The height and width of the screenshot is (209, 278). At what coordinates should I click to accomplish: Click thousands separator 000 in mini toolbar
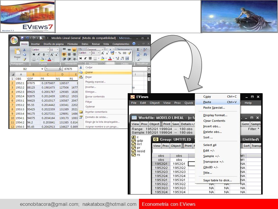pos(125,53)
